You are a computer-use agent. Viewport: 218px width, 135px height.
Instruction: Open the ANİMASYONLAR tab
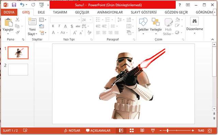pos(110,12)
